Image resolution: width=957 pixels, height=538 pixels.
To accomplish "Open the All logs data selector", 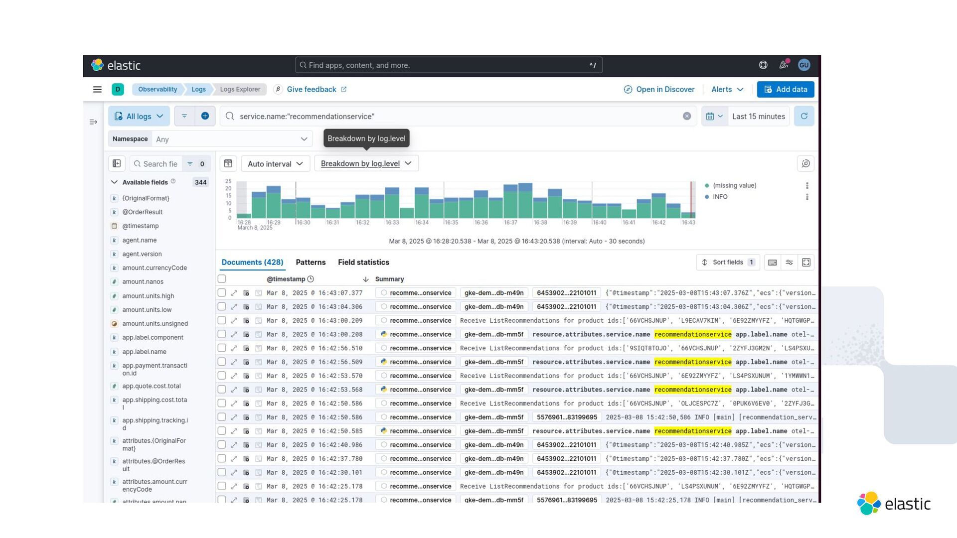I will (x=139, y=116).
